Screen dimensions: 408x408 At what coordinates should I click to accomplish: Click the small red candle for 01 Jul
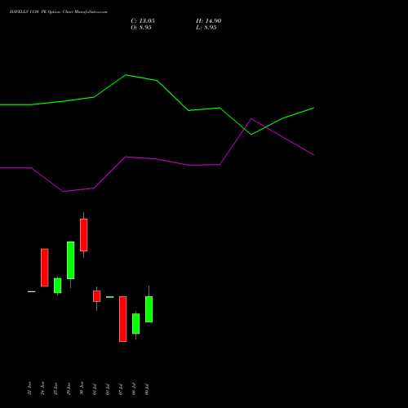[x=97, y=296]
